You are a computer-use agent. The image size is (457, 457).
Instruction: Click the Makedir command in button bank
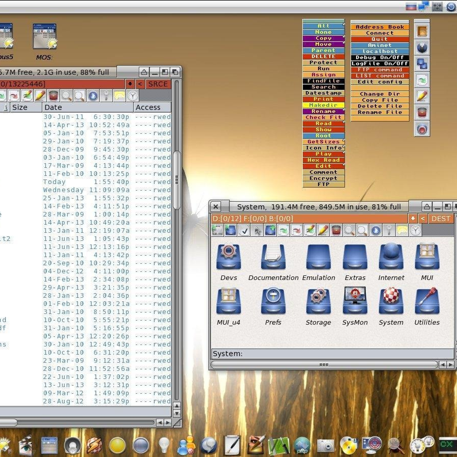(x=323, y=105)
